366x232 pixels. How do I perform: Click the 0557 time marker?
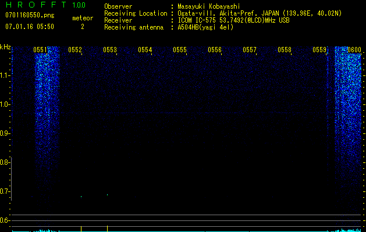tap(250, 50)
